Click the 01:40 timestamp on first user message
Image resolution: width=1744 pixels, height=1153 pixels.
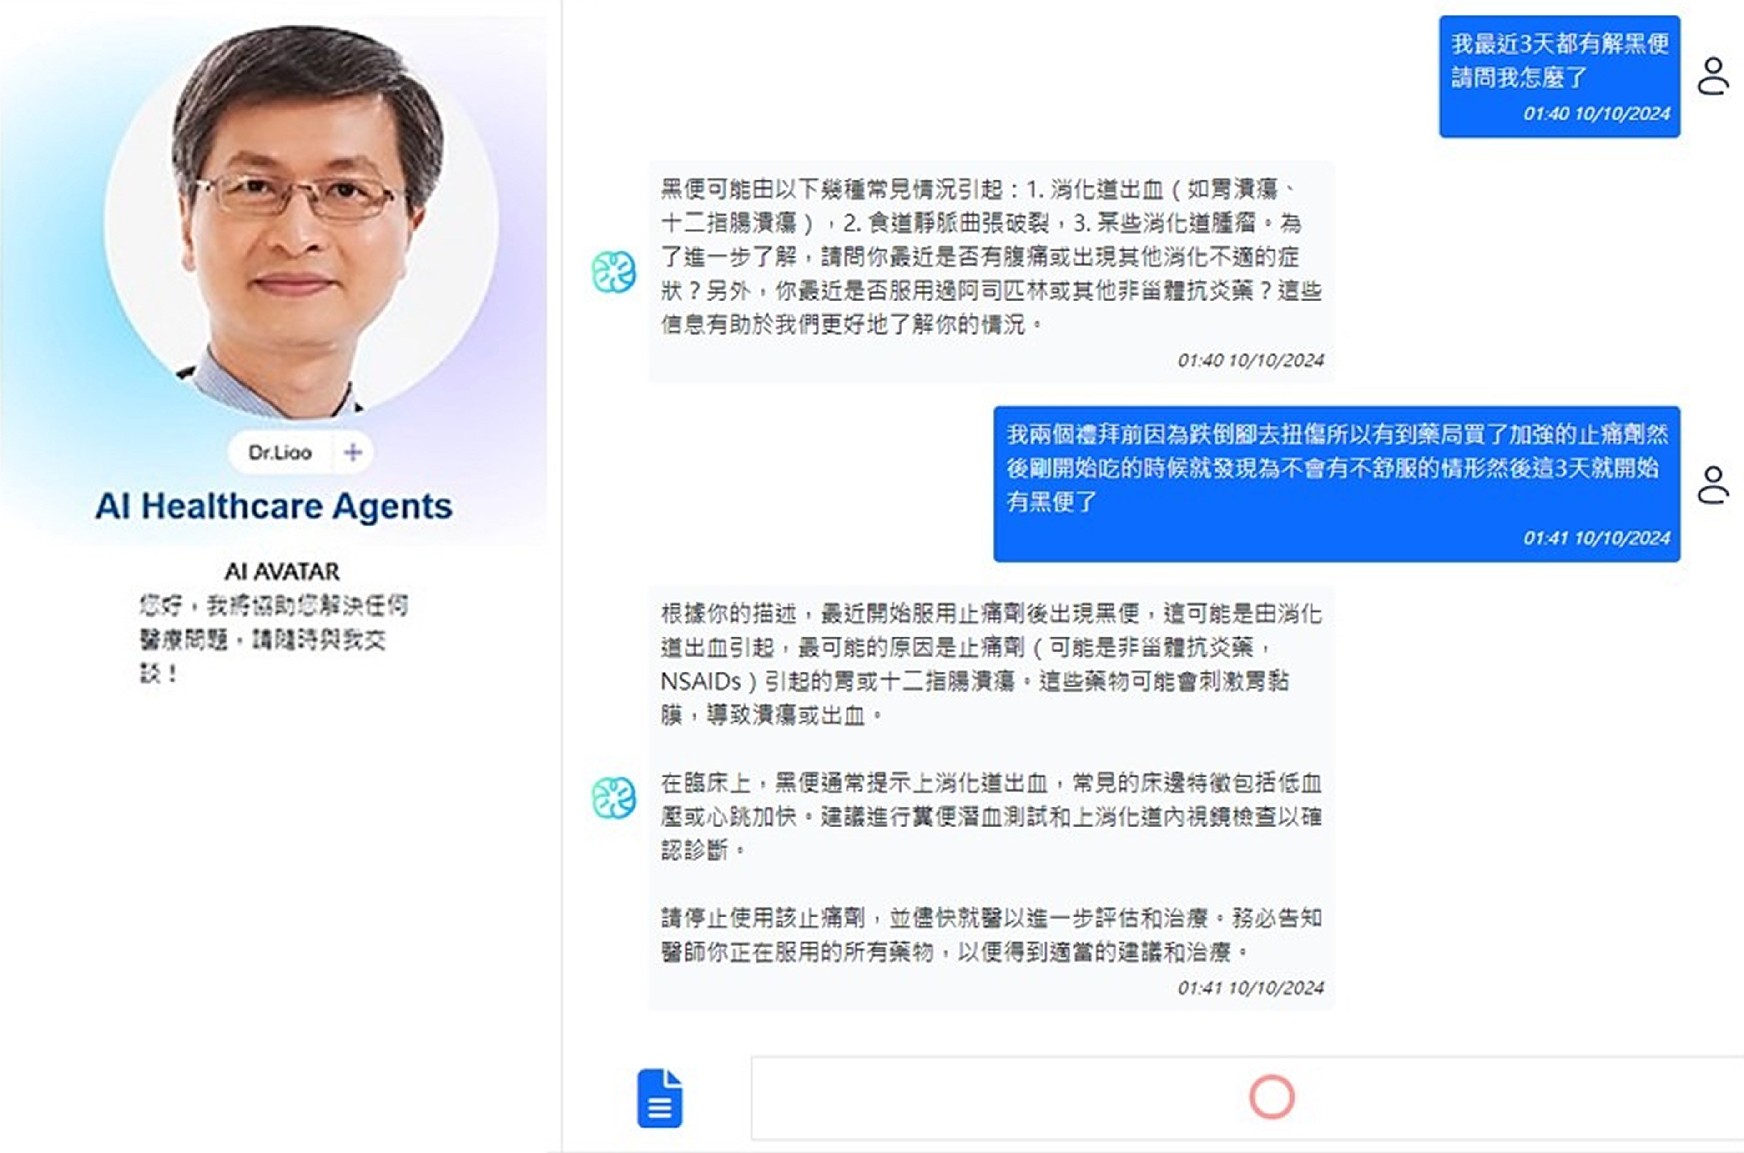tap(1596, 114)
